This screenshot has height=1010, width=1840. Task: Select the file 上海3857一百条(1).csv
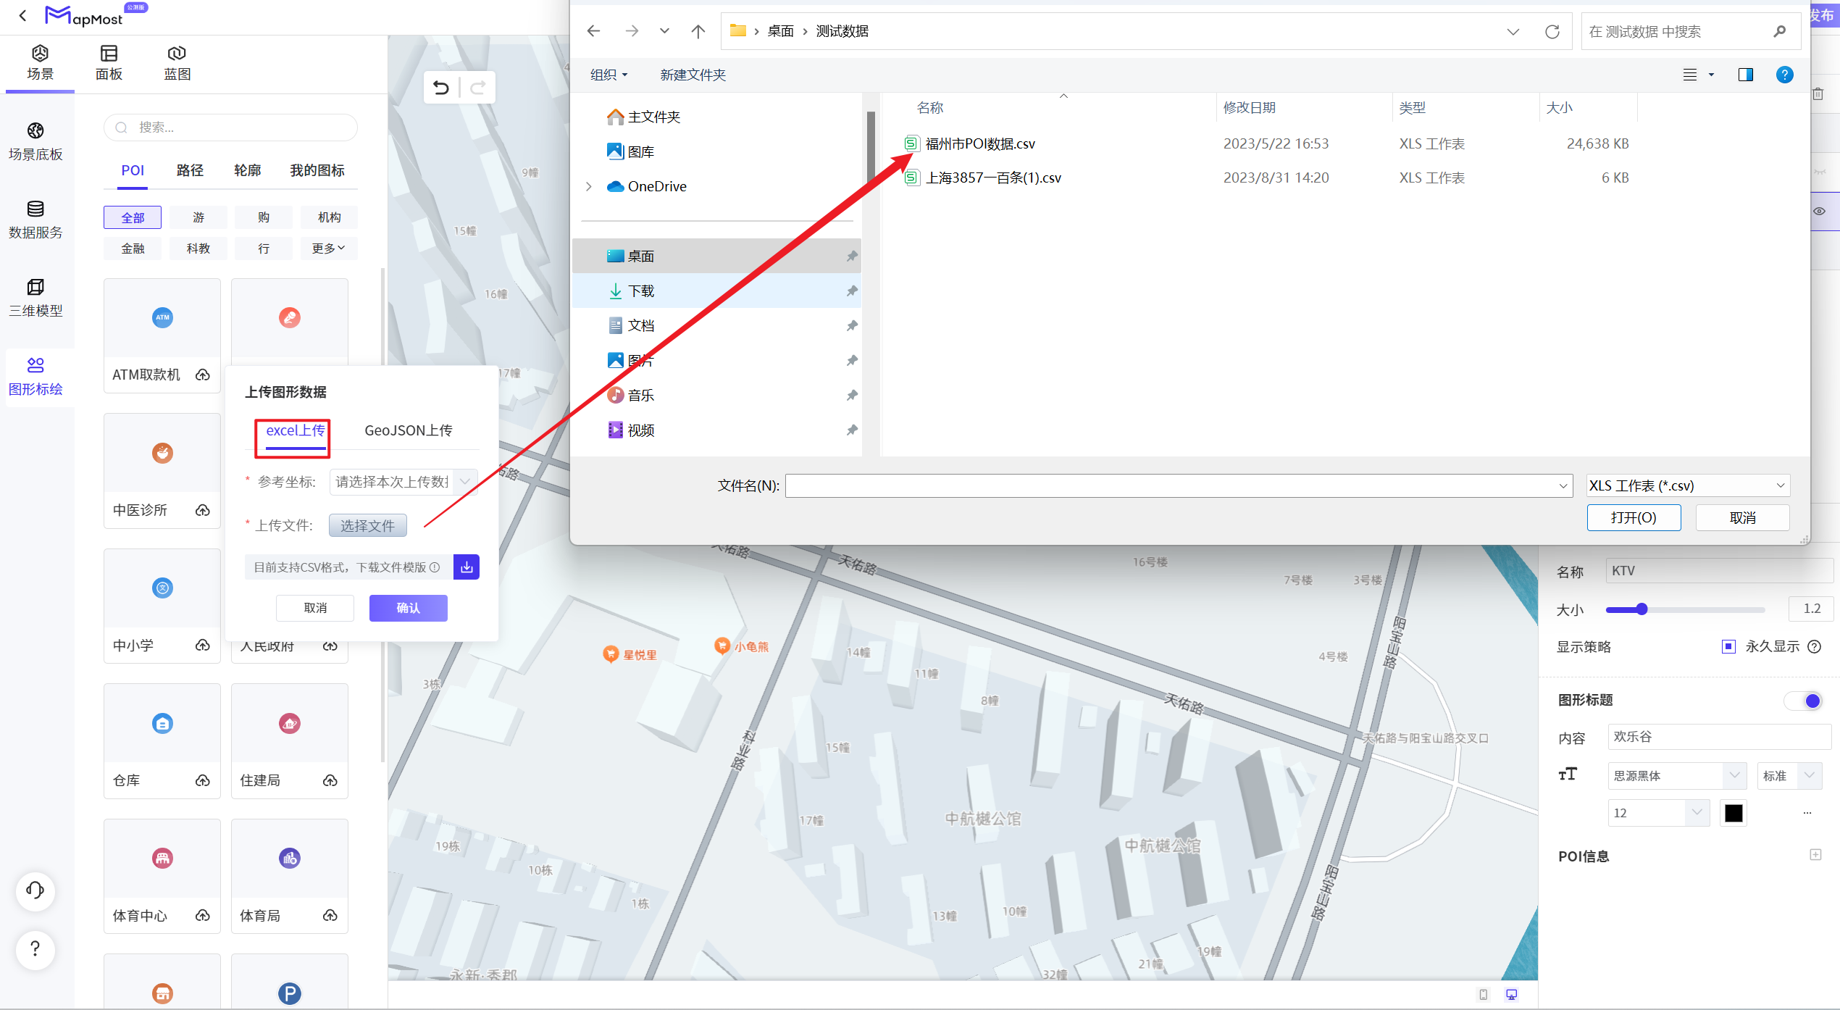(992, 178)
